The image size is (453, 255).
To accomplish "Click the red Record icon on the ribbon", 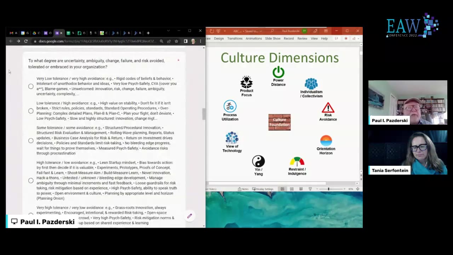I will tap(346, 39).
